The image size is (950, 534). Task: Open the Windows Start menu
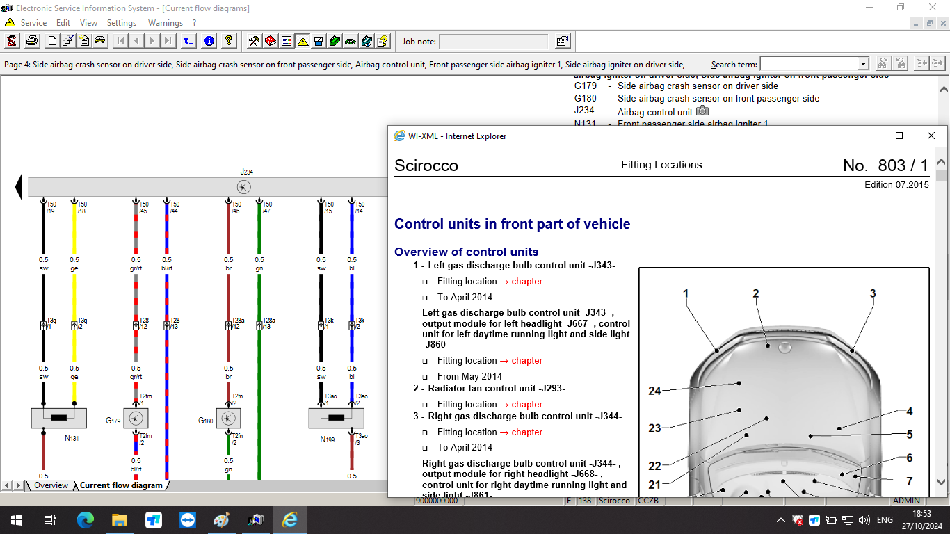(16, 520)
